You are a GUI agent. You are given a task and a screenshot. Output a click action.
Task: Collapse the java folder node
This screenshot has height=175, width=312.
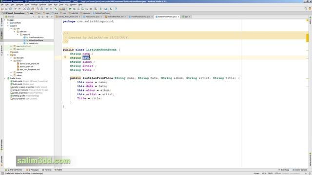point(8,26)
